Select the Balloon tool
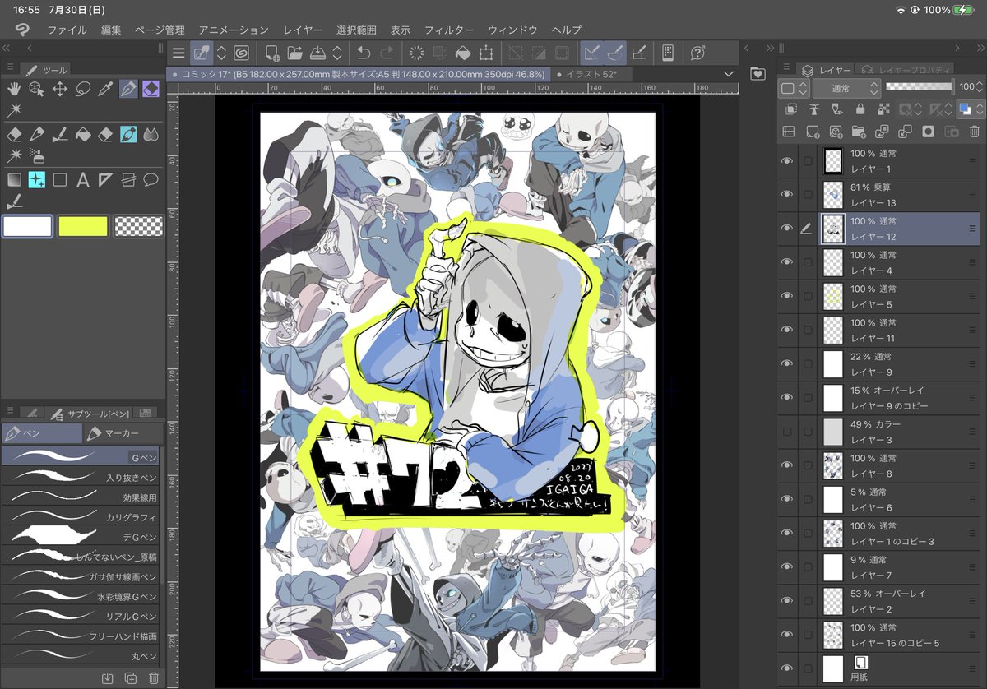 point(151,179)
